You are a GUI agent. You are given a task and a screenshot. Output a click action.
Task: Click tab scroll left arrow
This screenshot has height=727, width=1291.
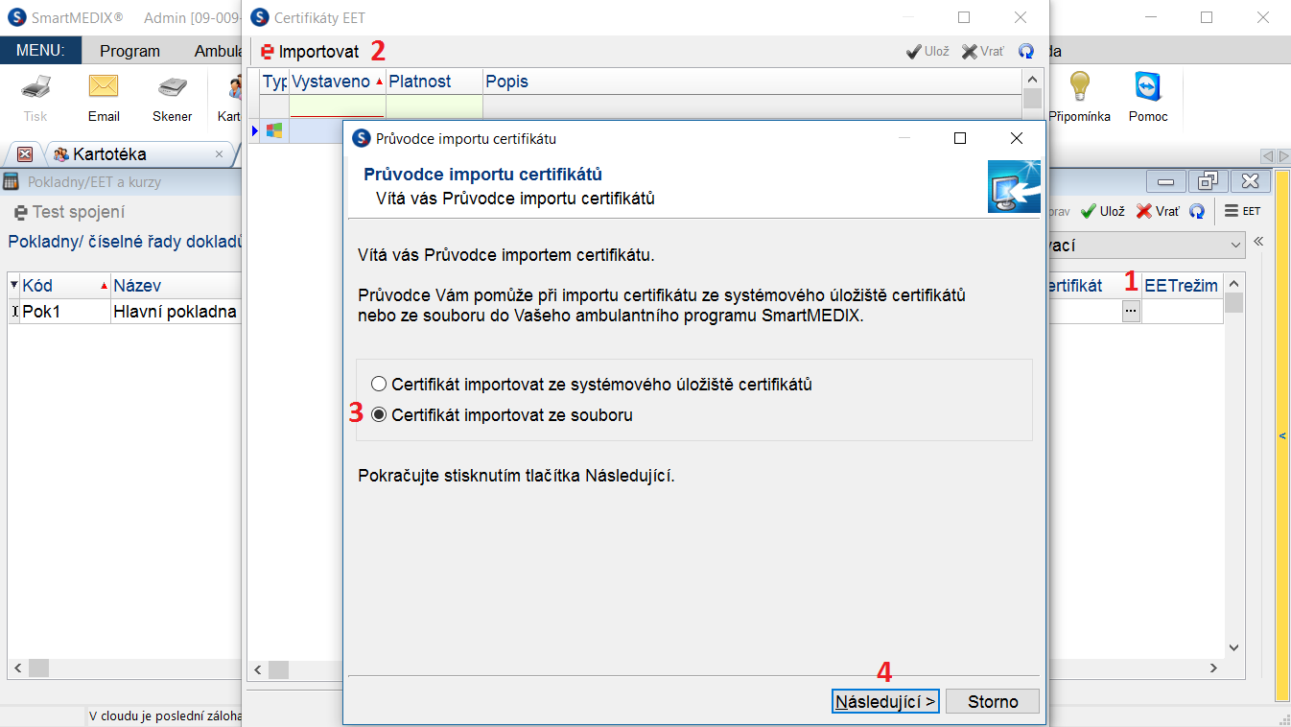[x=1267, y=155]
